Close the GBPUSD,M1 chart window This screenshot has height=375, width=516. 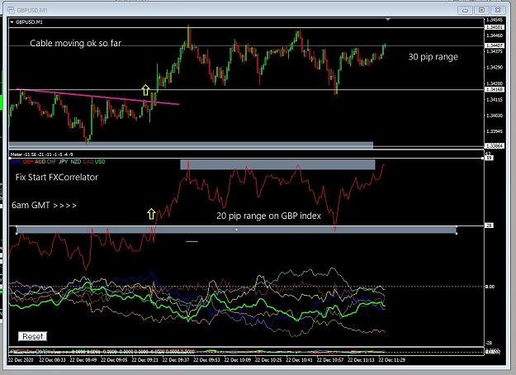click(498, 10)
